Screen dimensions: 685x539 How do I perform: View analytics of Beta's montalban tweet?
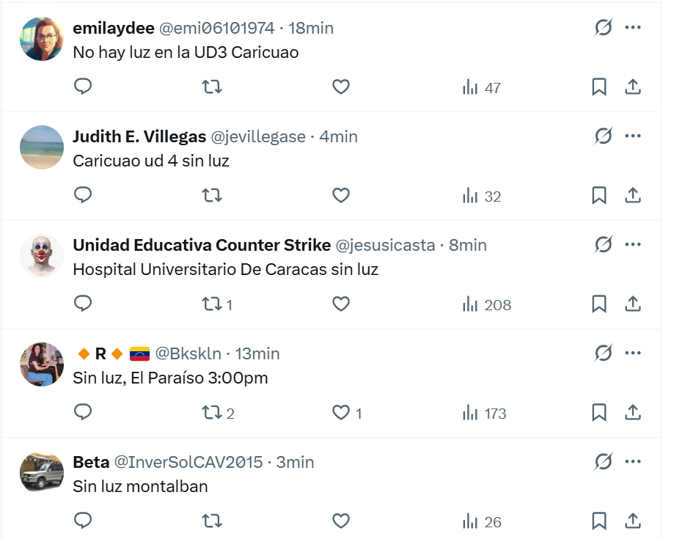pyautogui.click(x=483, y=521)
